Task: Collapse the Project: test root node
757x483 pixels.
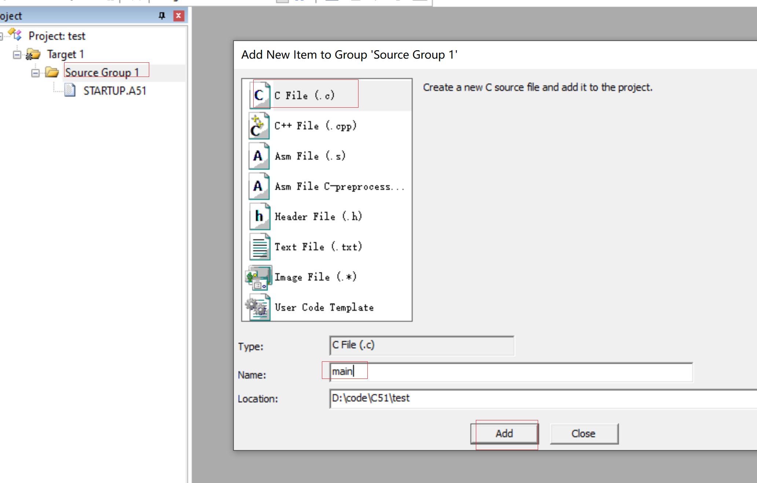Action: point(1,36)
